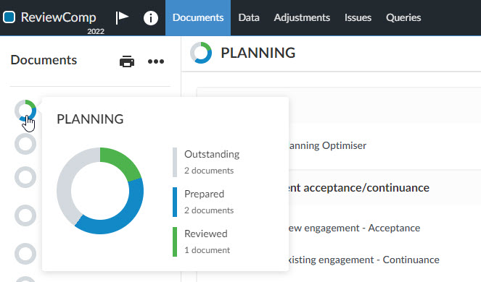Open New engagement - Acceptance document
Viewport: 481px width, 282px height.
click(x=354, y=228)
